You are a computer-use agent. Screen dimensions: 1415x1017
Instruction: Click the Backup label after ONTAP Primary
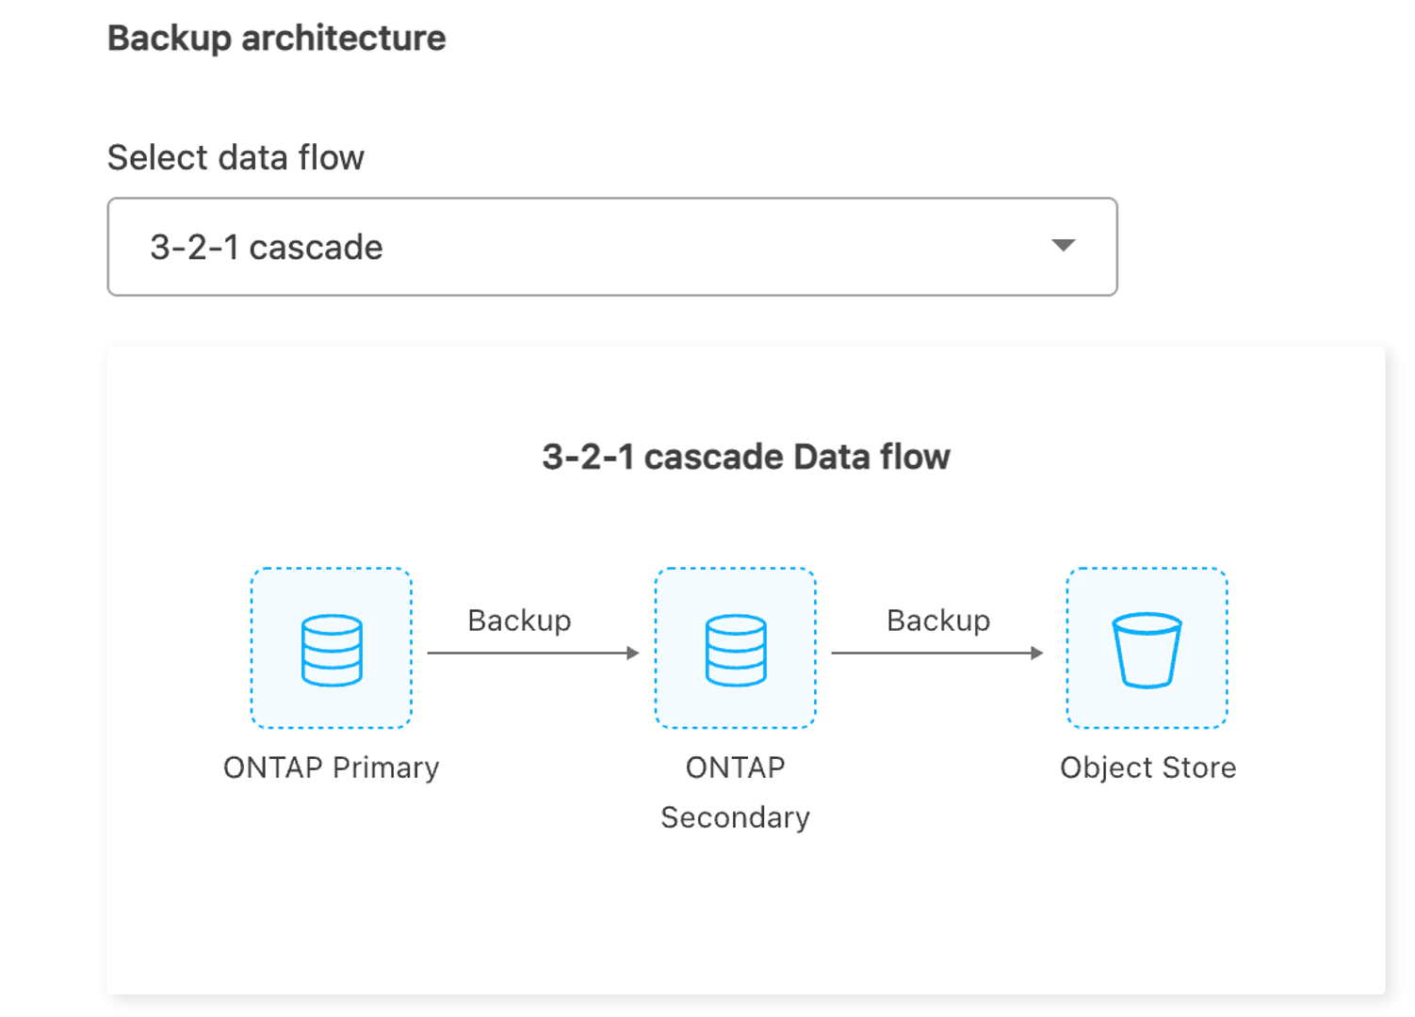click(519, 621)
